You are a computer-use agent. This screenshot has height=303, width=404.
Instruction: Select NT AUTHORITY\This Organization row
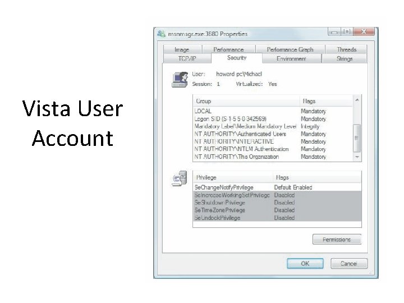pos(273,157)
